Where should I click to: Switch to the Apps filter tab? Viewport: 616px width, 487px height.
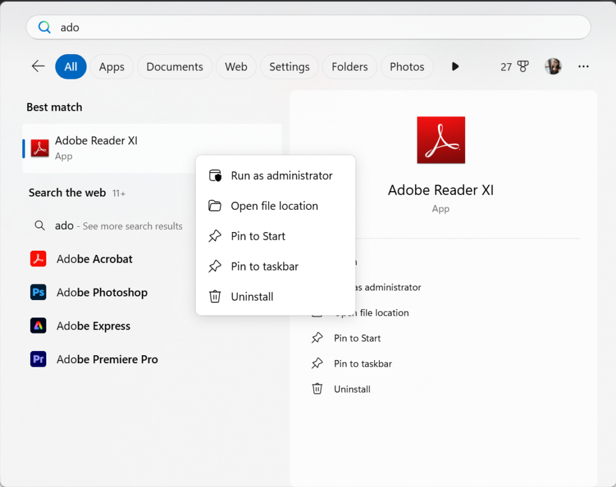[111, 67]
